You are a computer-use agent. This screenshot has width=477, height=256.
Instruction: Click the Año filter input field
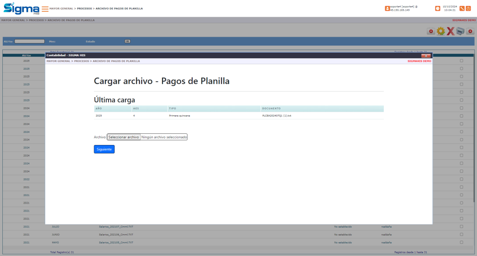pyautogui.click(x=29, y=41)
